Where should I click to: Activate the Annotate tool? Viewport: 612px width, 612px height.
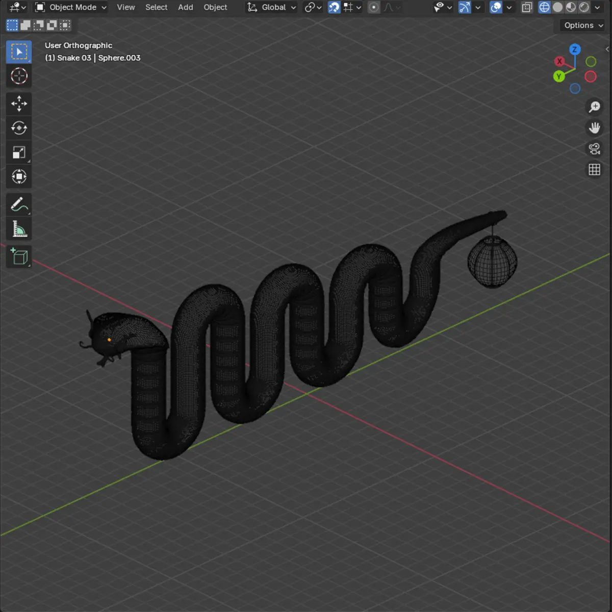pos(19,205)
